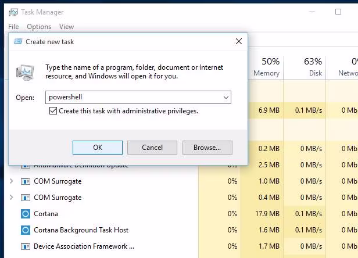Click the first COM Surrogate process icon

pos(26,181)
